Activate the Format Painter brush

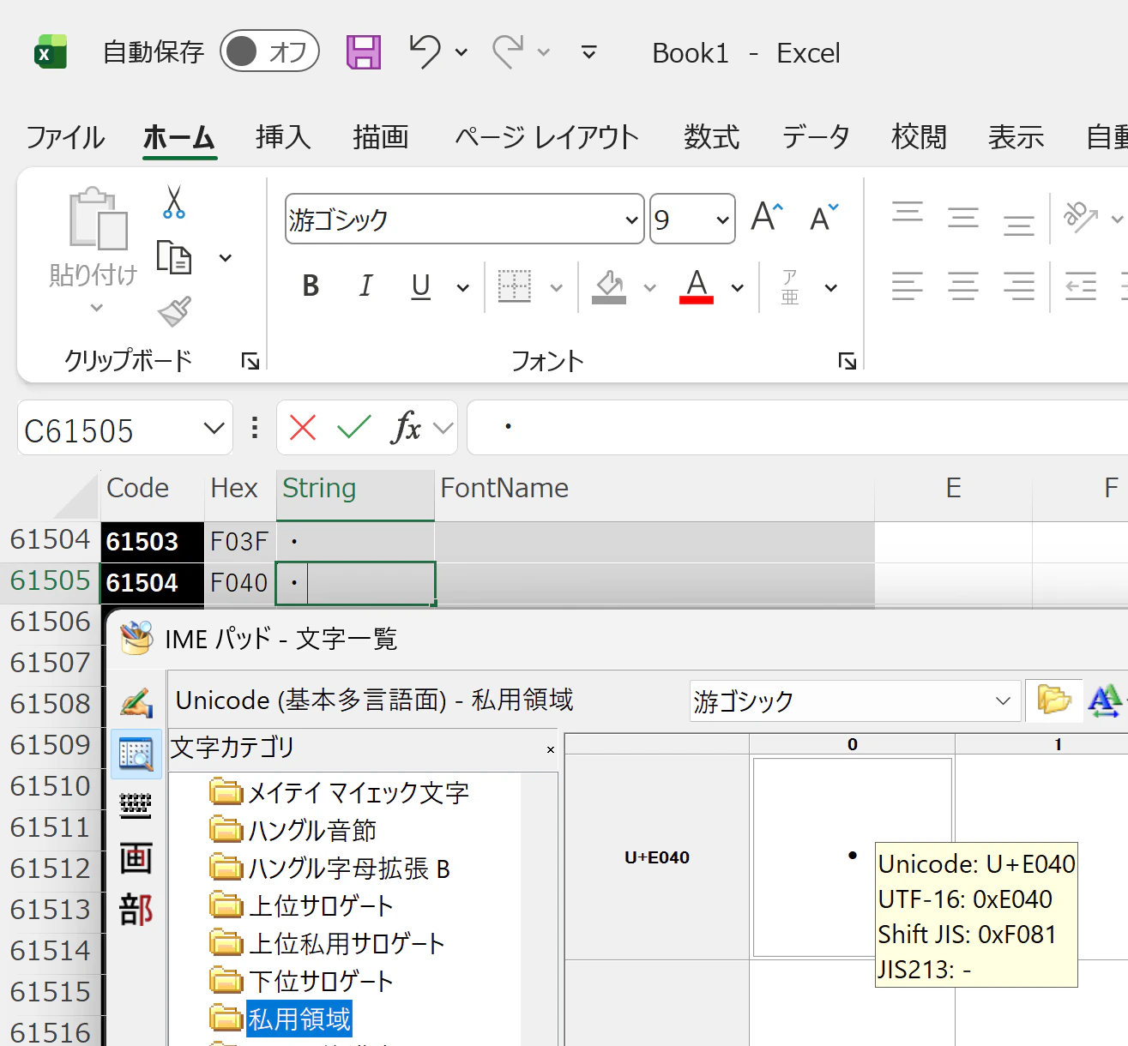click(x=174, y=312)
